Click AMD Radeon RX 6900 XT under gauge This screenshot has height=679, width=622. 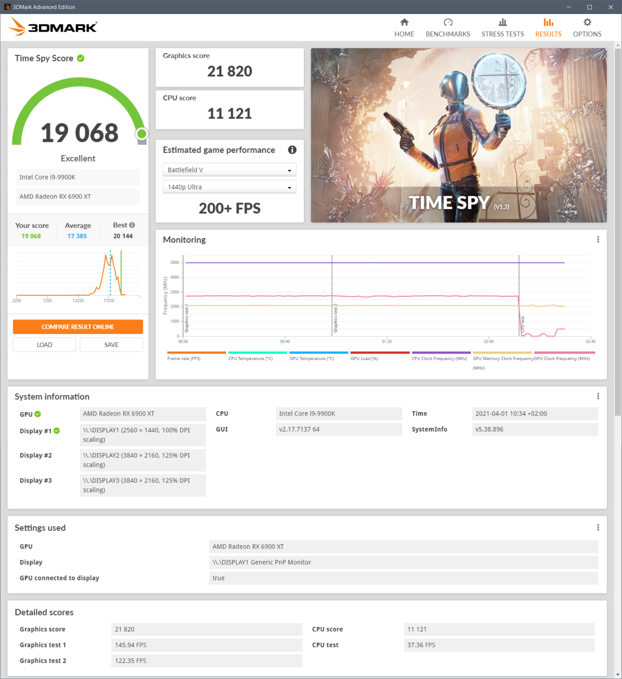pos(78,197)
